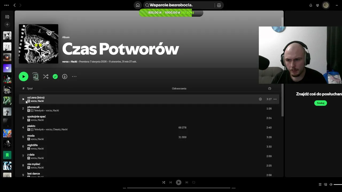
Task: Open the Teledysk video icon for phonecall
Action: 32,110
